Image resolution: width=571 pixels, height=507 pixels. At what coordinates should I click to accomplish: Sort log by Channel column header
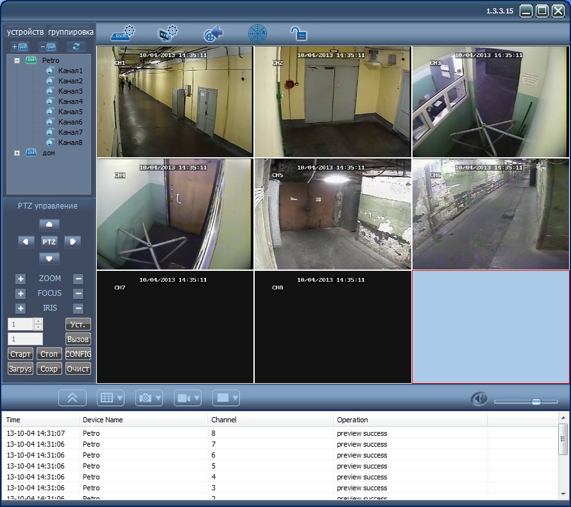click(x=270, y=420)
